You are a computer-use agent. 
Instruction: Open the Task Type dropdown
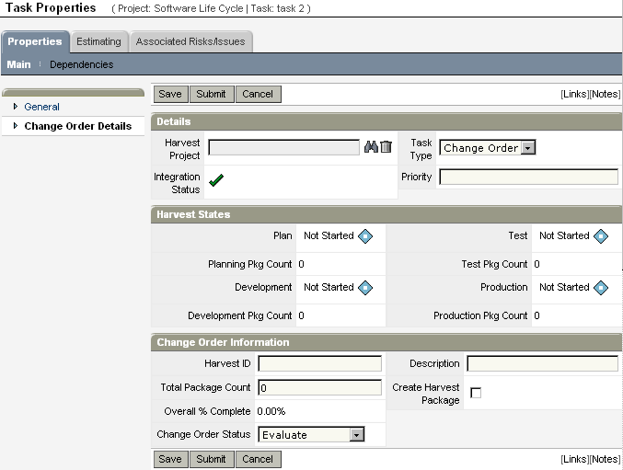[527, 148]
